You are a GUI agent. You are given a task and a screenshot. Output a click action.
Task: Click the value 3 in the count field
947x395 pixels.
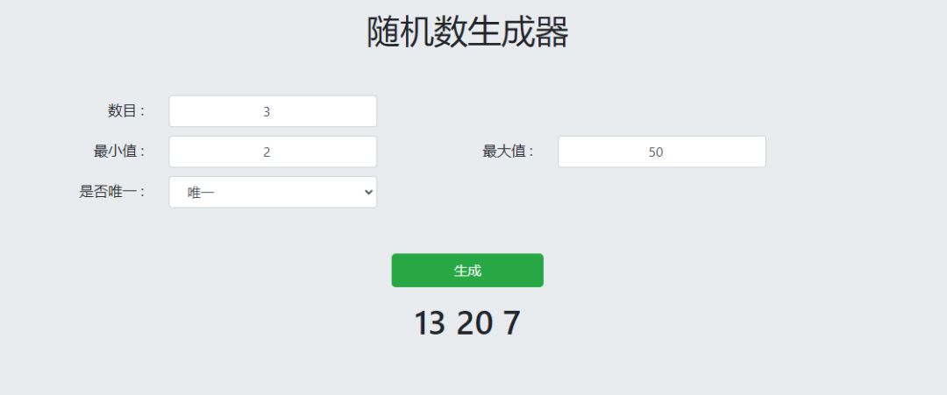pyautogui.click(x=267, y=112)
